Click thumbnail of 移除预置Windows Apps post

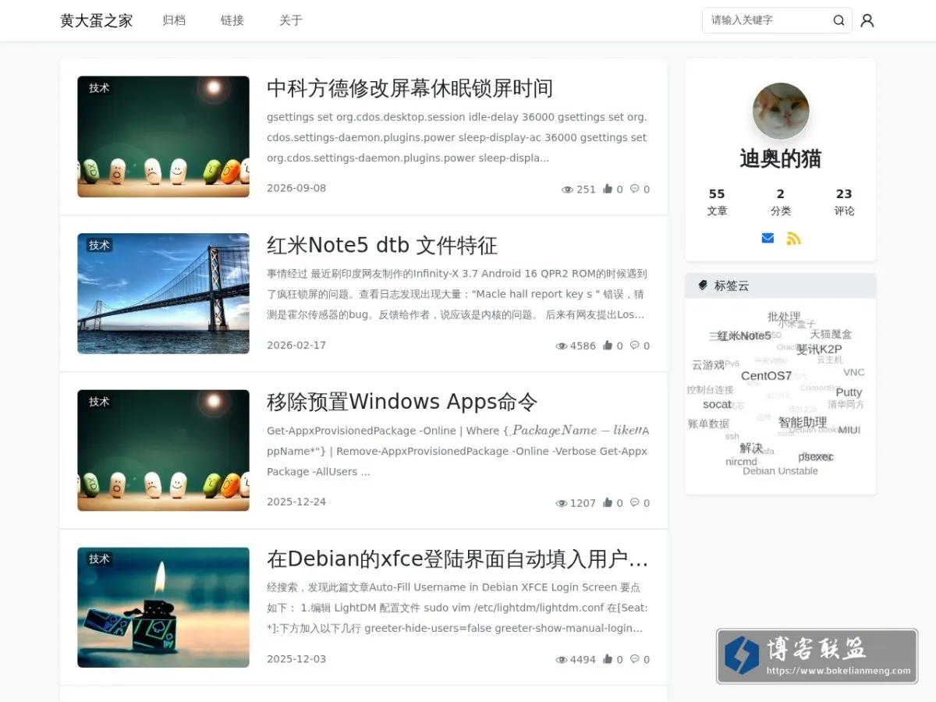[x=163, y=450]
